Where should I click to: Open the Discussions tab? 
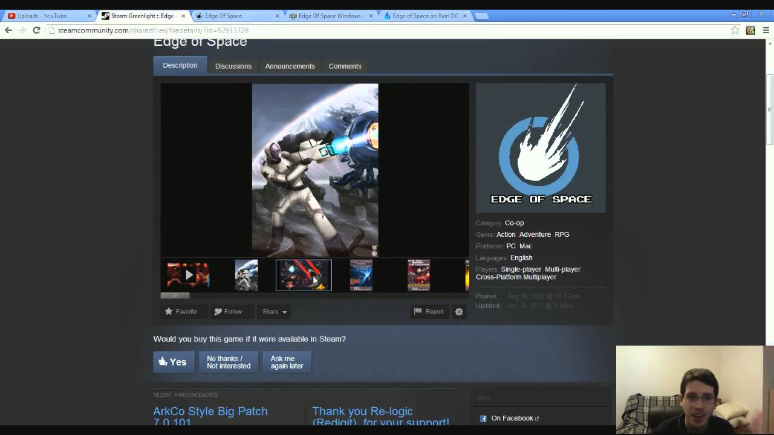tap(233, 66)
